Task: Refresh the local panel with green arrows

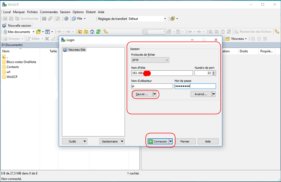Action: 98,32
